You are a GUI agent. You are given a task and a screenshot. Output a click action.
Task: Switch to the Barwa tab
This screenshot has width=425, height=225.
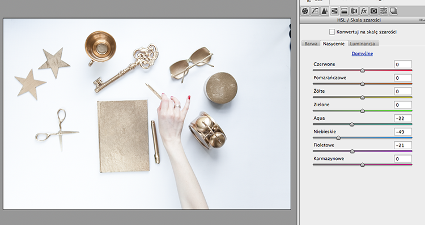pyautogui.click(x=311, y=44)
